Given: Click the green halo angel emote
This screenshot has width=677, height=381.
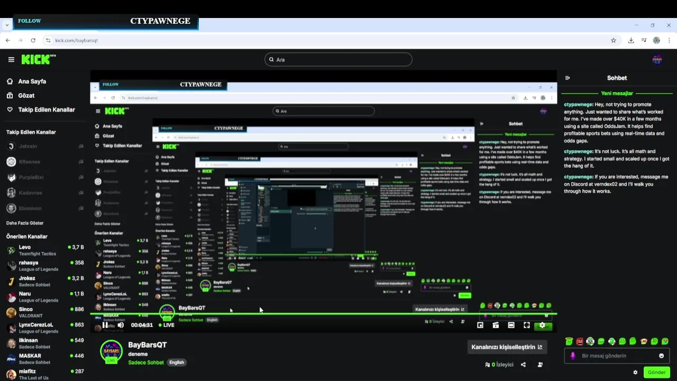Looking at the screenshot, I should click(569, 341).
